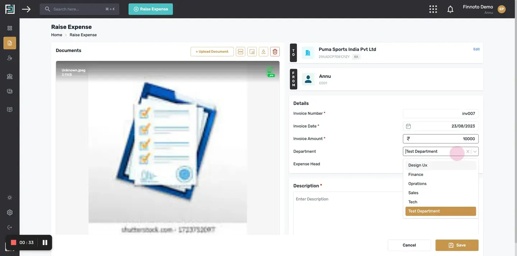
Task: Open the expense document icon in sidebar
Action: point(10,43)
